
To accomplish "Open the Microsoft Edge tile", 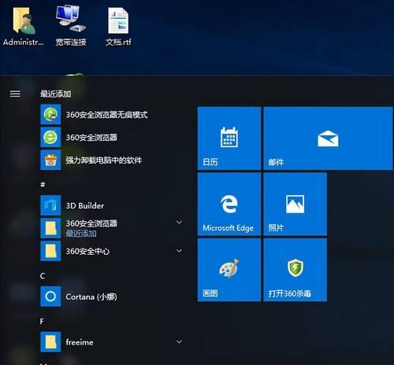I will [229, 204].
